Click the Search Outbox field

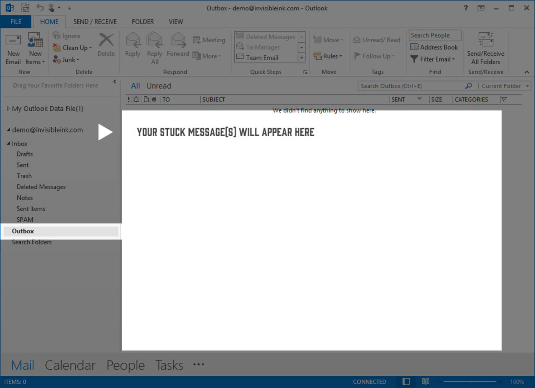[411, 86]
